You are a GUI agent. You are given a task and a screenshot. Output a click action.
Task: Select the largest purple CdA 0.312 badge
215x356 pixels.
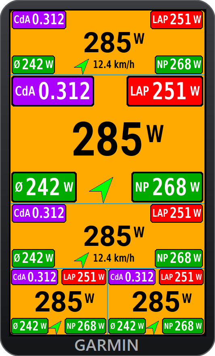coord(53,91)
